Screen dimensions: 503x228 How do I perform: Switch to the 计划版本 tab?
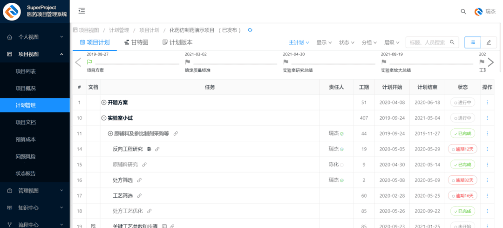177,42
